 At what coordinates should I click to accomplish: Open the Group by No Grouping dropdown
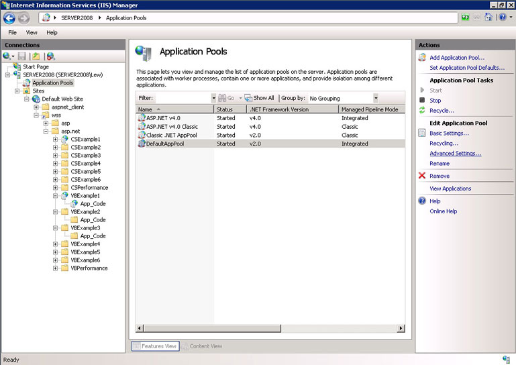click(x=376, y=98)
